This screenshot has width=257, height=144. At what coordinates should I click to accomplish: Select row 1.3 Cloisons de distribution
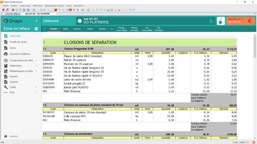coord(140,134)
